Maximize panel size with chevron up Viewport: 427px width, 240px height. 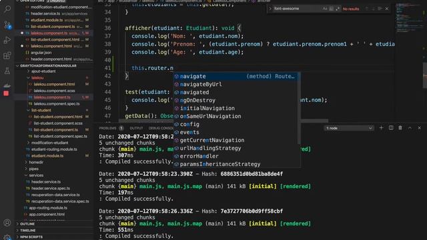410,128
